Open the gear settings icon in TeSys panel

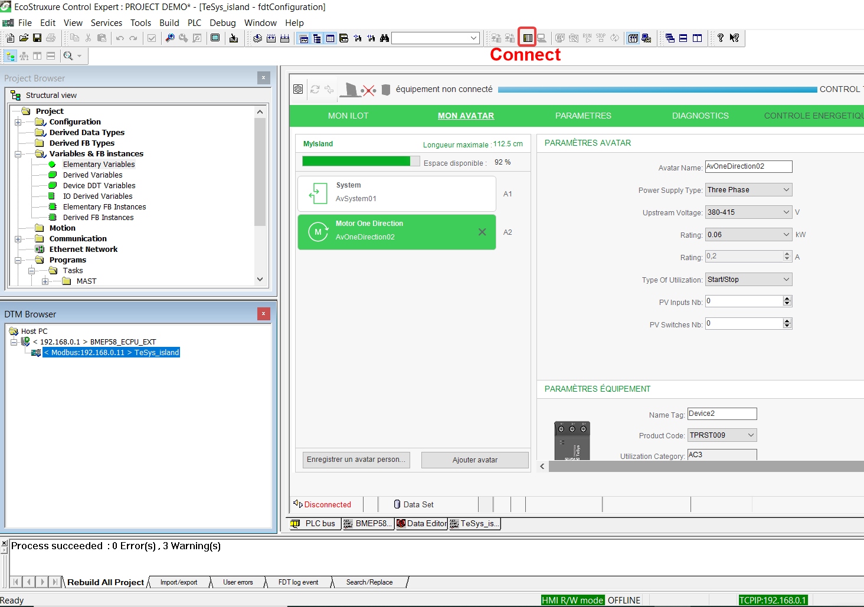[298, 89]
